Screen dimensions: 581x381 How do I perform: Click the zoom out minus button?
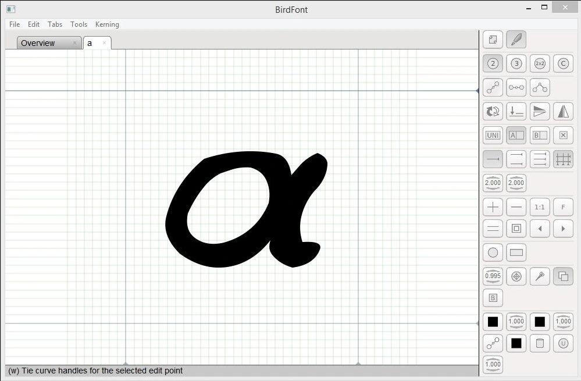[x=516, y=207]
